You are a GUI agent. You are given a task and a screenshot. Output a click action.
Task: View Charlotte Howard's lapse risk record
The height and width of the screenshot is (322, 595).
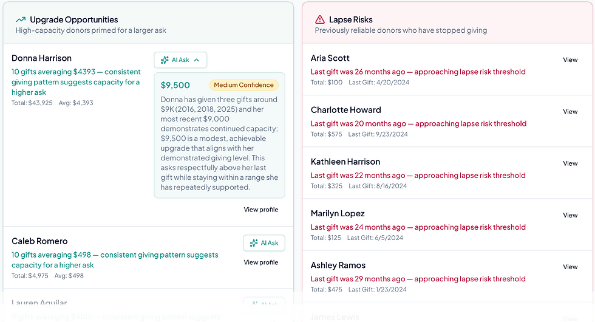coord(570,112)
